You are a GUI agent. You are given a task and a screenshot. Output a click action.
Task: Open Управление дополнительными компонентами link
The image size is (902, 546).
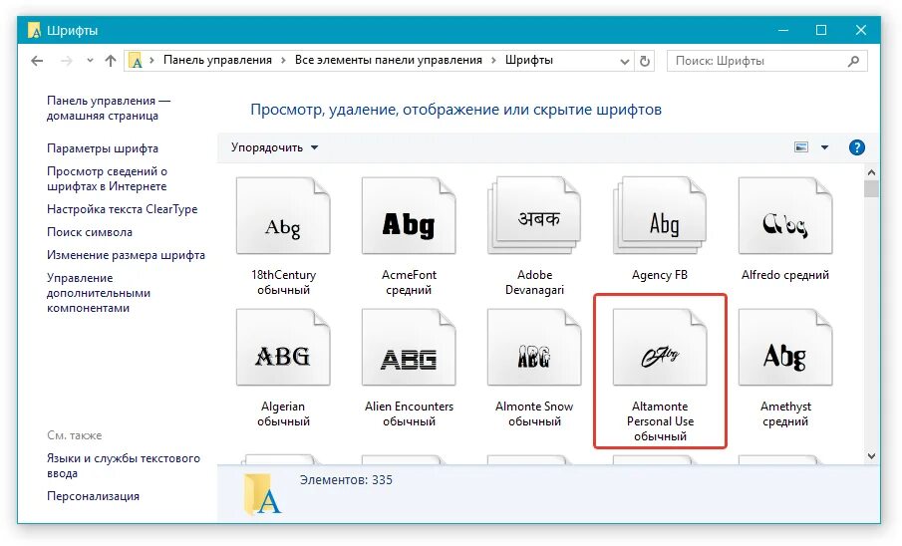click(99, 292)
